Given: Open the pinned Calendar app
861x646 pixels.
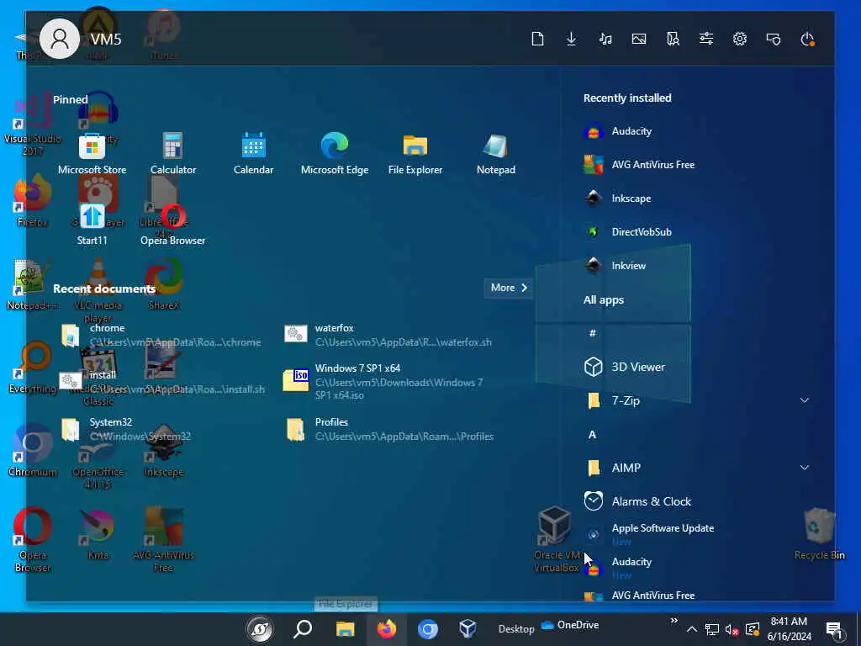Looking at the screenshot, I should pos(253,154).
